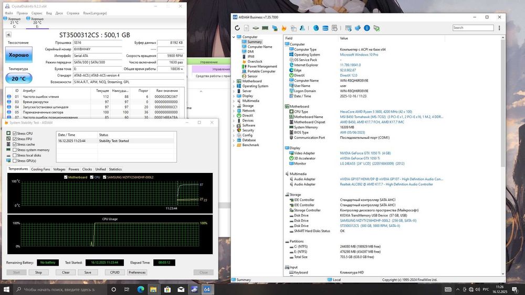Open the monitor diagnostics icon in AIDA64 toolbar
The image size is (525, 295).
(275, 28)
